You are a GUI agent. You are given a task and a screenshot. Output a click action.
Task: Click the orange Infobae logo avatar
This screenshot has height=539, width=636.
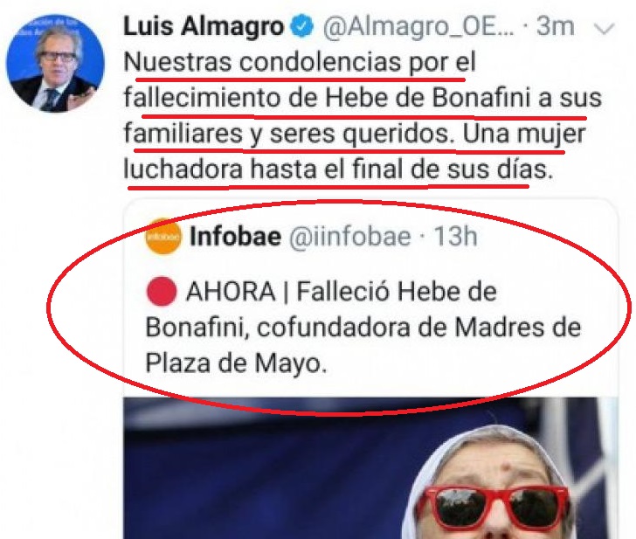pyautogui.click(x=163, y=236)
